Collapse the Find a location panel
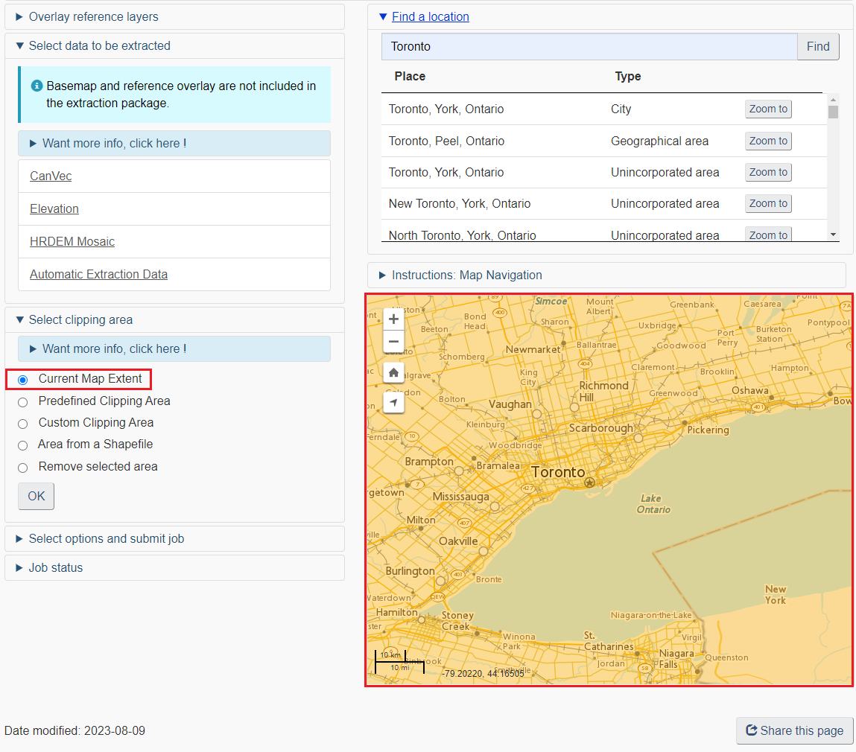The height and width of the screenshot is (752, 856). pos(384,16)
